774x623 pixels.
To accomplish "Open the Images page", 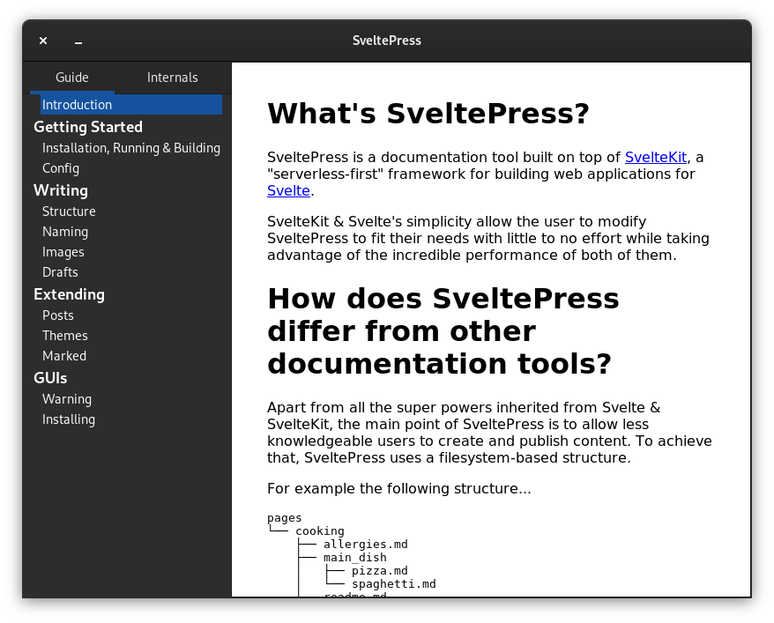I will 63,252.
